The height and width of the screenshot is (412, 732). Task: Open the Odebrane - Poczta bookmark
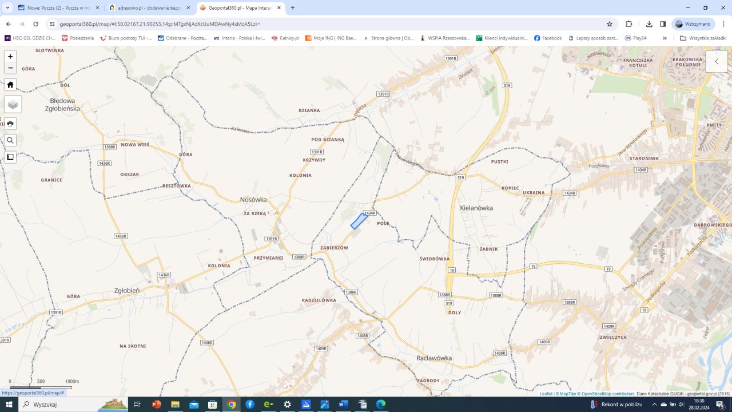coord(182,38)
